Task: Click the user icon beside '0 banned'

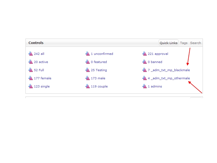Action: tap(145, 62)
